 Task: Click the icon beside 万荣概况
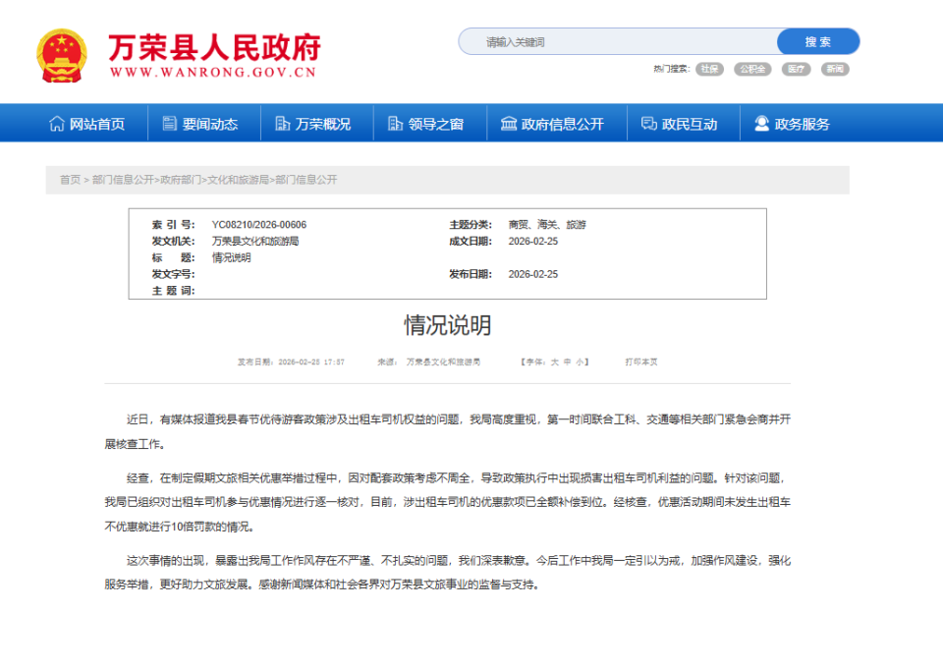[x=283, y=123]
